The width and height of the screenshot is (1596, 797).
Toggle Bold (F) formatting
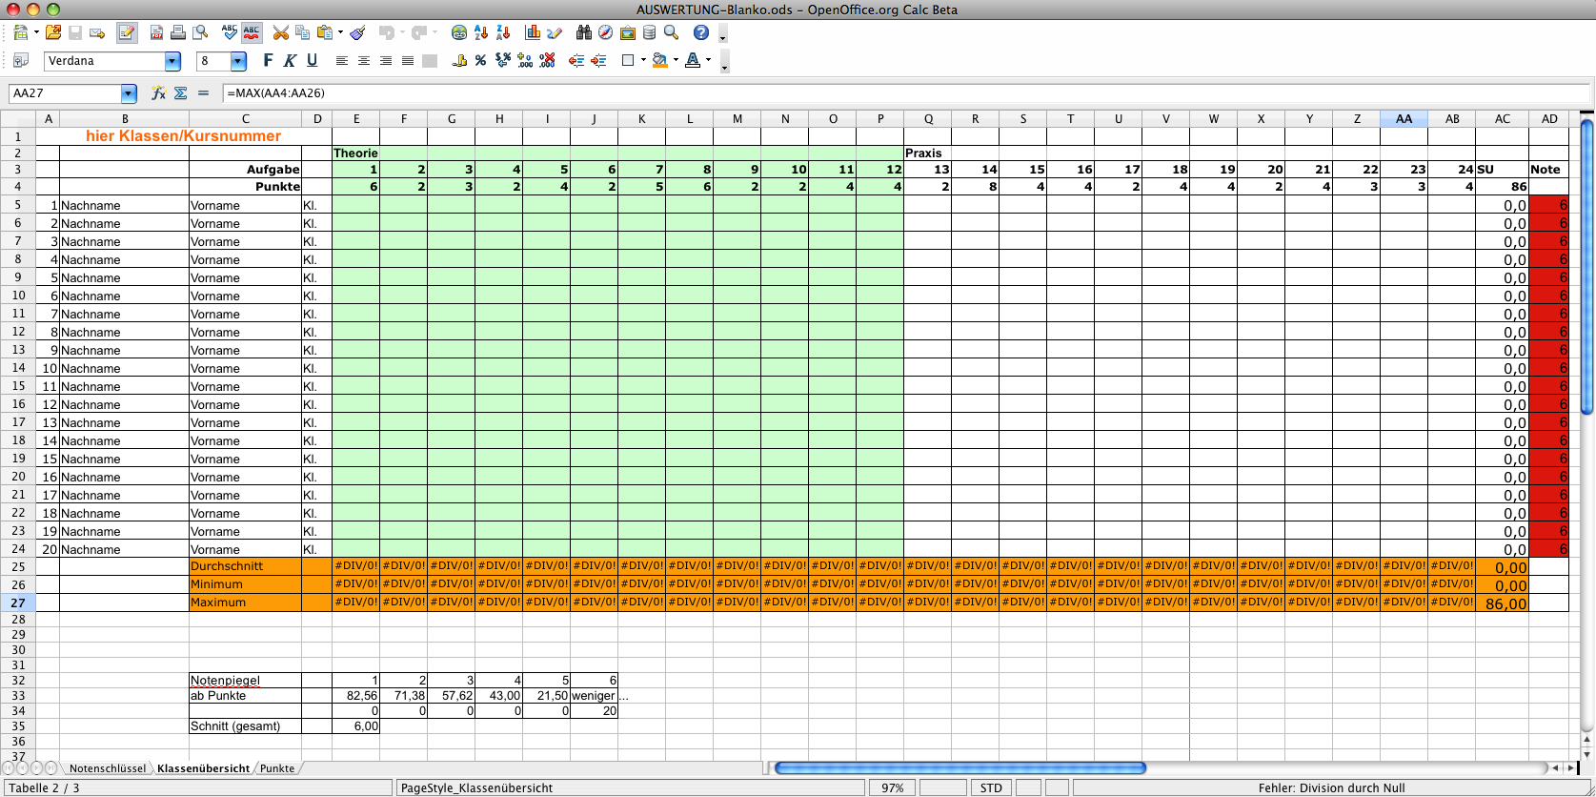[268, 60]
